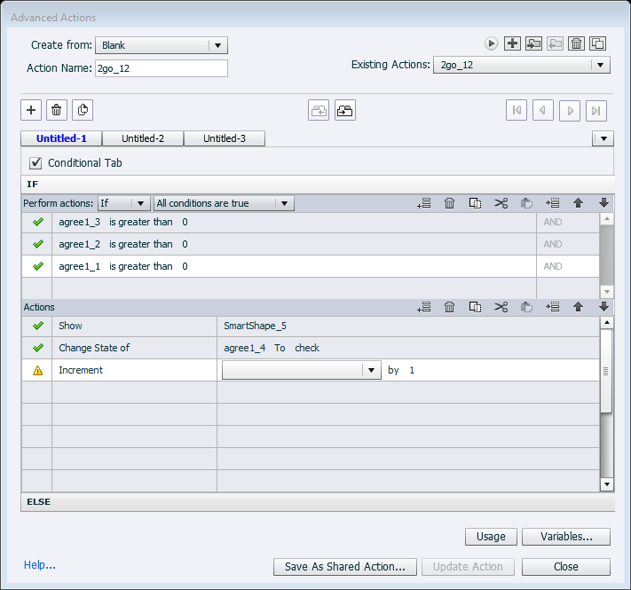The height and width of the screenshot is (590, 631).
Task: Open the Create from dropdown
Action: (217, 45)
